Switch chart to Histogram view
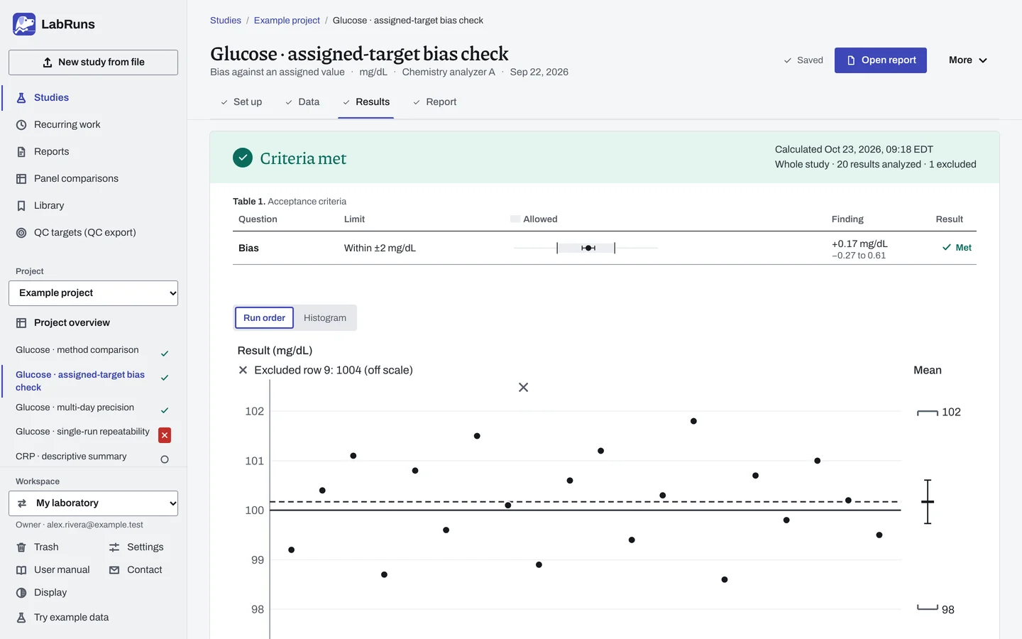This screenshot has width=1022, height=639. click(x=325, y=318)
